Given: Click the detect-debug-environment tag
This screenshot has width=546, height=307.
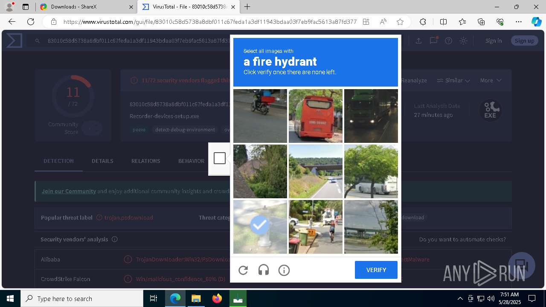Looking at the screenshot, I should 185,130.
